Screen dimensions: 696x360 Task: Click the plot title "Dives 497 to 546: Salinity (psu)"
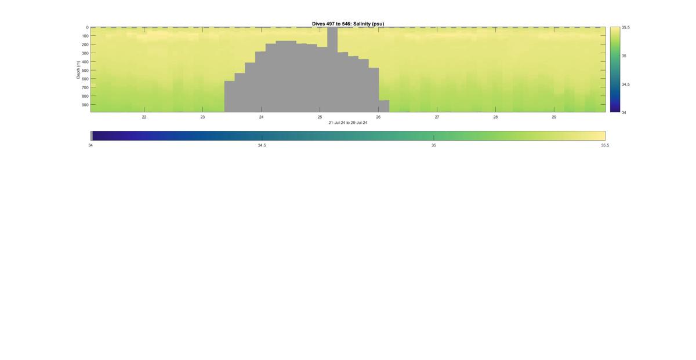(x=348, y=24)
